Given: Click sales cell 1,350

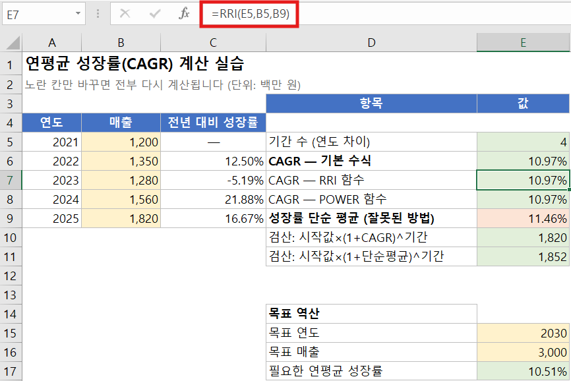Looking at the screenshot, I should point(121,161).
